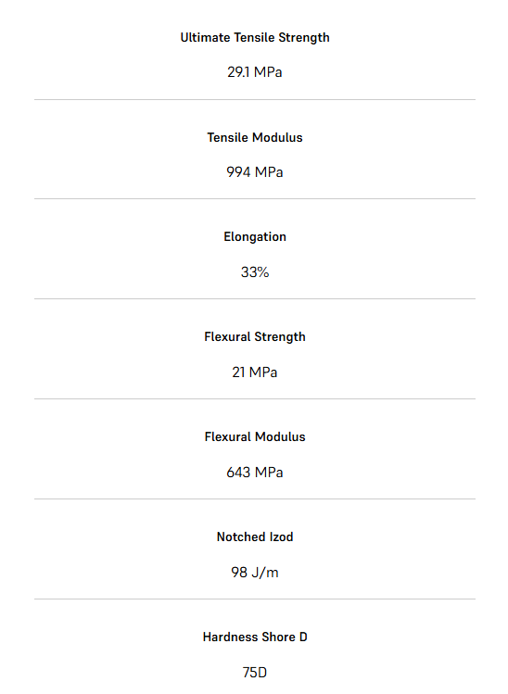Click the Hardness Shore D heading

click(x=255, y=637)
